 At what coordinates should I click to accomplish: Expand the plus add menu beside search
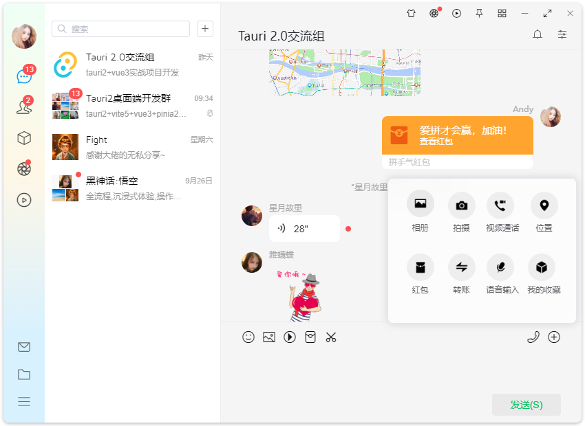coord(205,29)
